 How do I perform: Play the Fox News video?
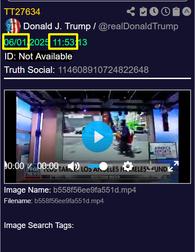click(97, 137)
